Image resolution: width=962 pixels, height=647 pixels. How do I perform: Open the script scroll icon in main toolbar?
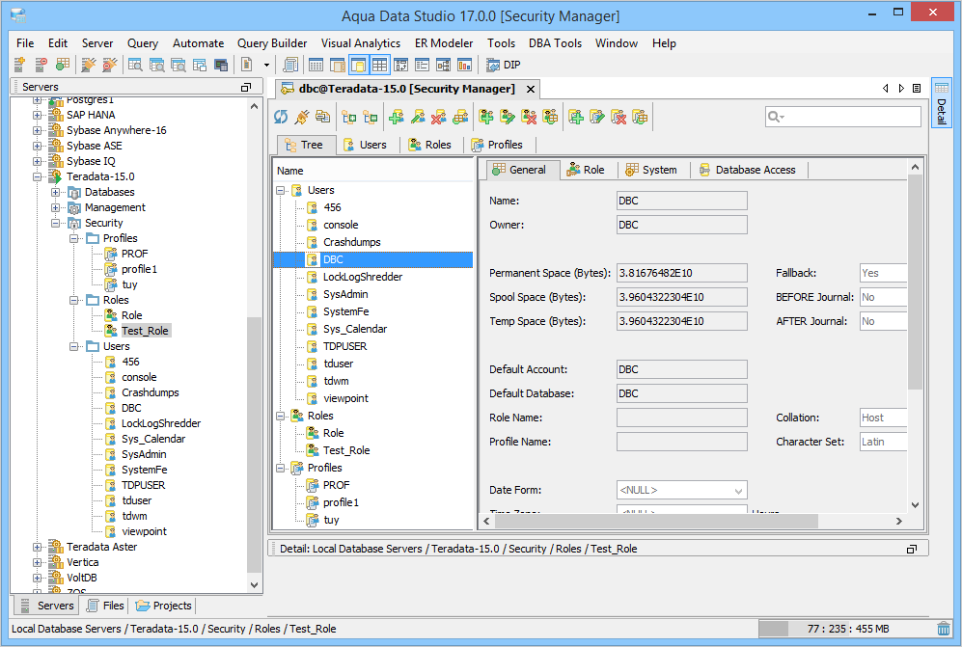click(290, 65)
